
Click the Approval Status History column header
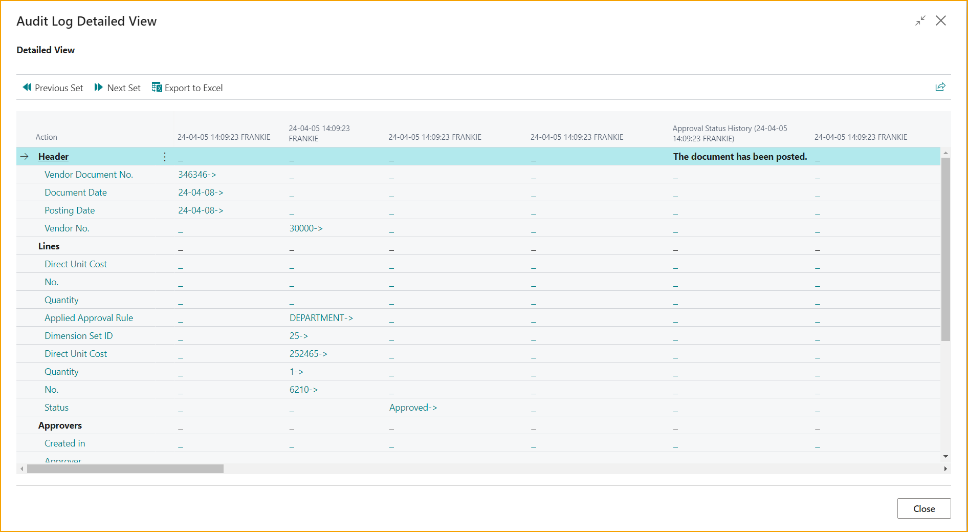[729, 133]
